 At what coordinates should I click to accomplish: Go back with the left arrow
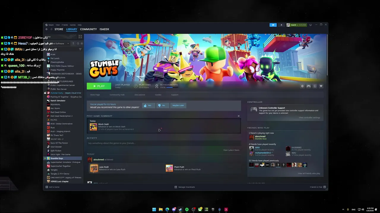click(x=47, y=29)
